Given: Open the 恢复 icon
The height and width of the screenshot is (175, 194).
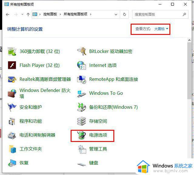Looking at the screenshot, I should click(12, 163).
